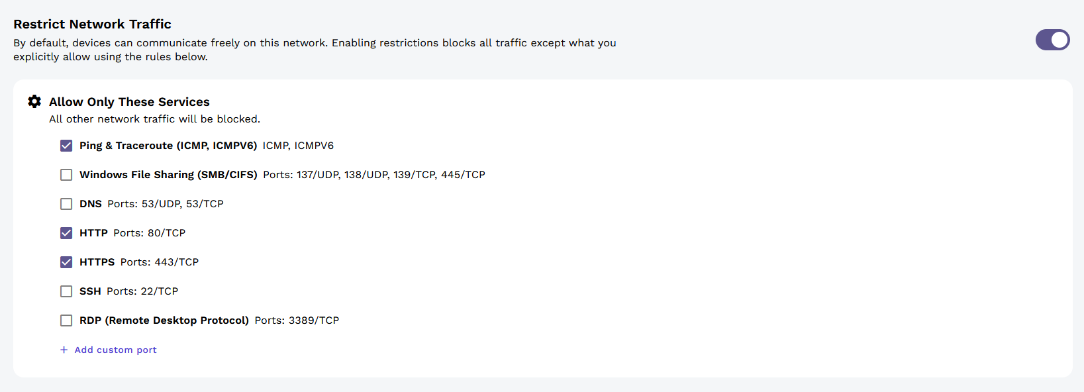Click the Ping & Traceroute label text

point(168,146)
